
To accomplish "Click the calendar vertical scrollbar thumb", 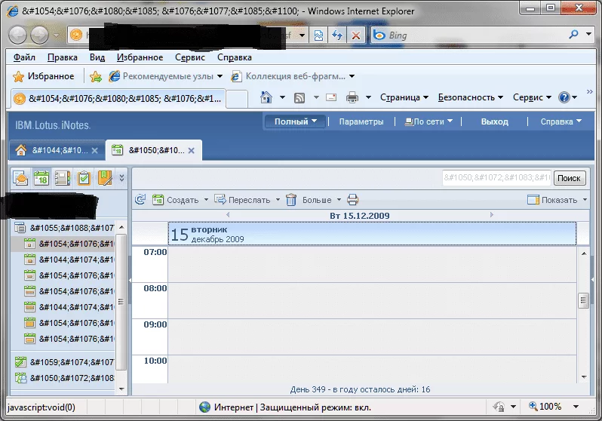I will click(x=582, y=300).
